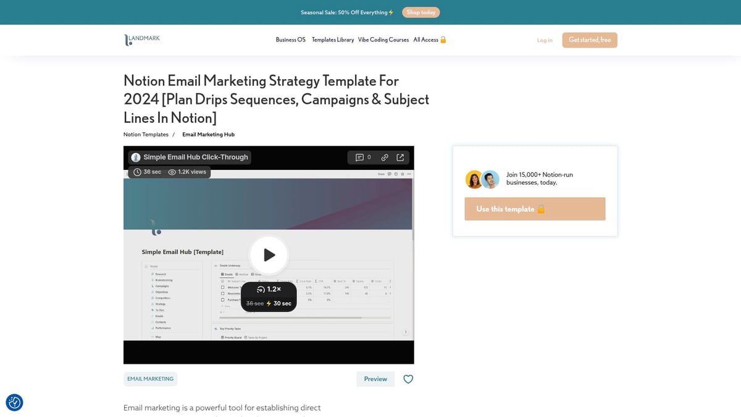The image size is (741, 417).
Task: Follow the Notion Templates breadcrumb link
Action: tap(146, 134)
